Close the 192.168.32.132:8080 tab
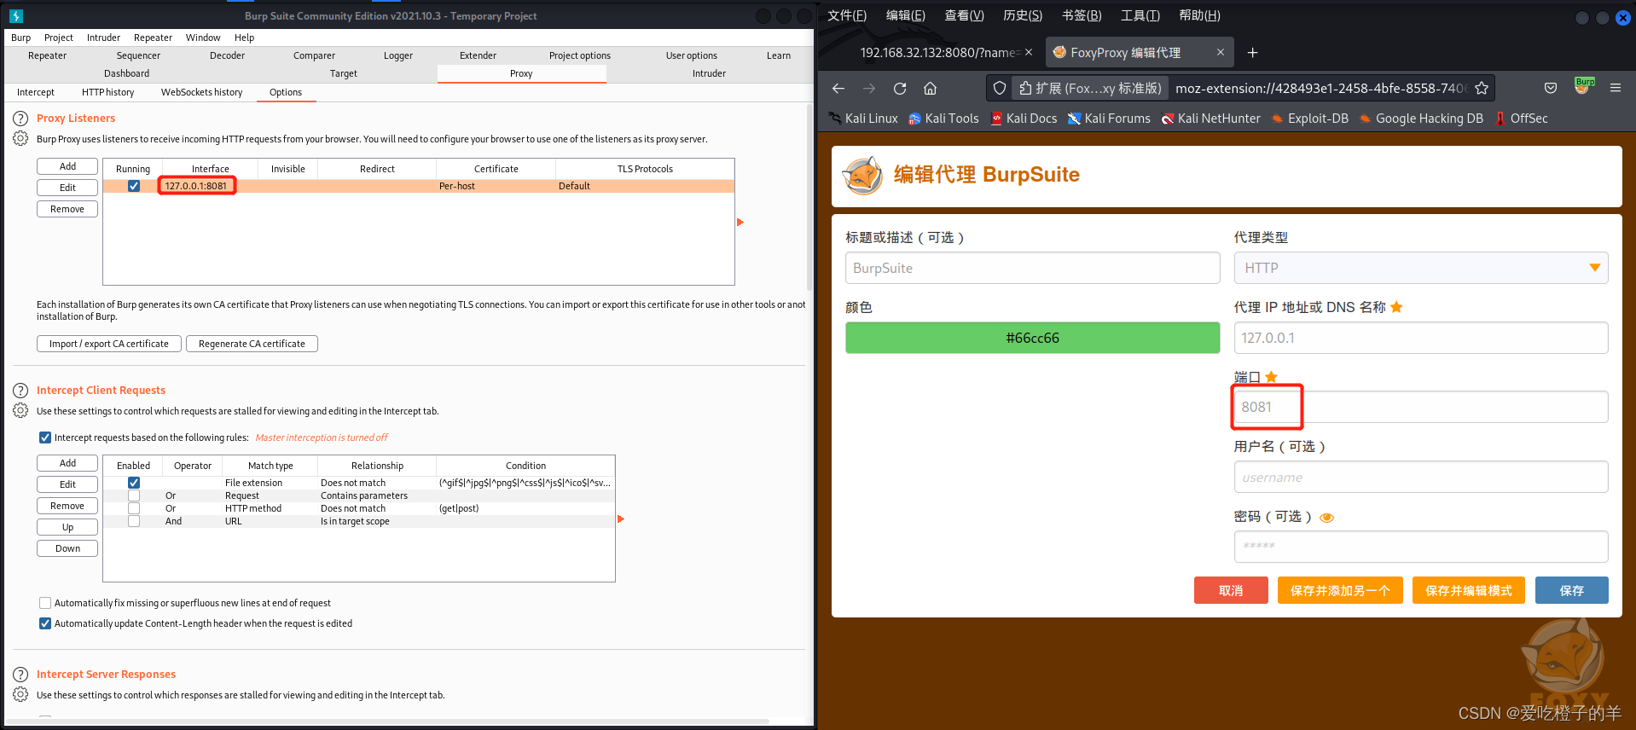Viewport: 1636px width, 730px height. click(x=1029, y=52)
